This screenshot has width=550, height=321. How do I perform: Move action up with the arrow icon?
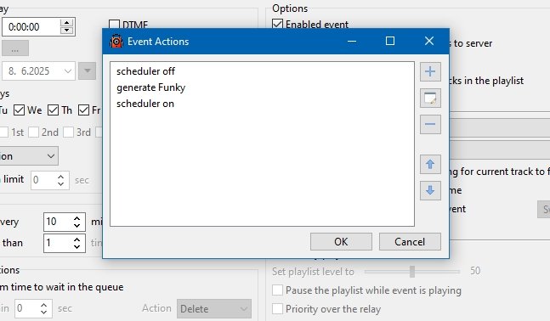pos(430,164)
